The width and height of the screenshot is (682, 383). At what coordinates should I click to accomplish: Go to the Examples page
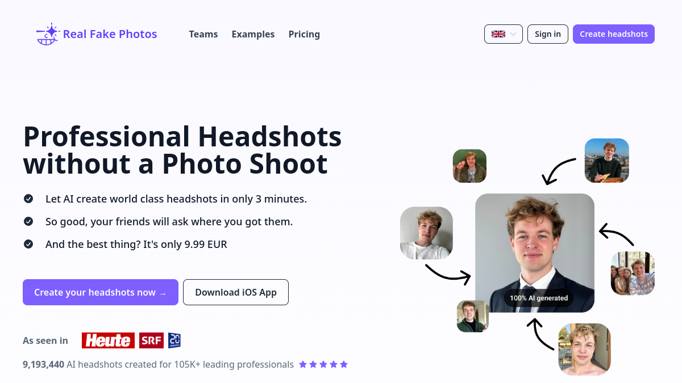pyautogui.click(x=253, y=34)
